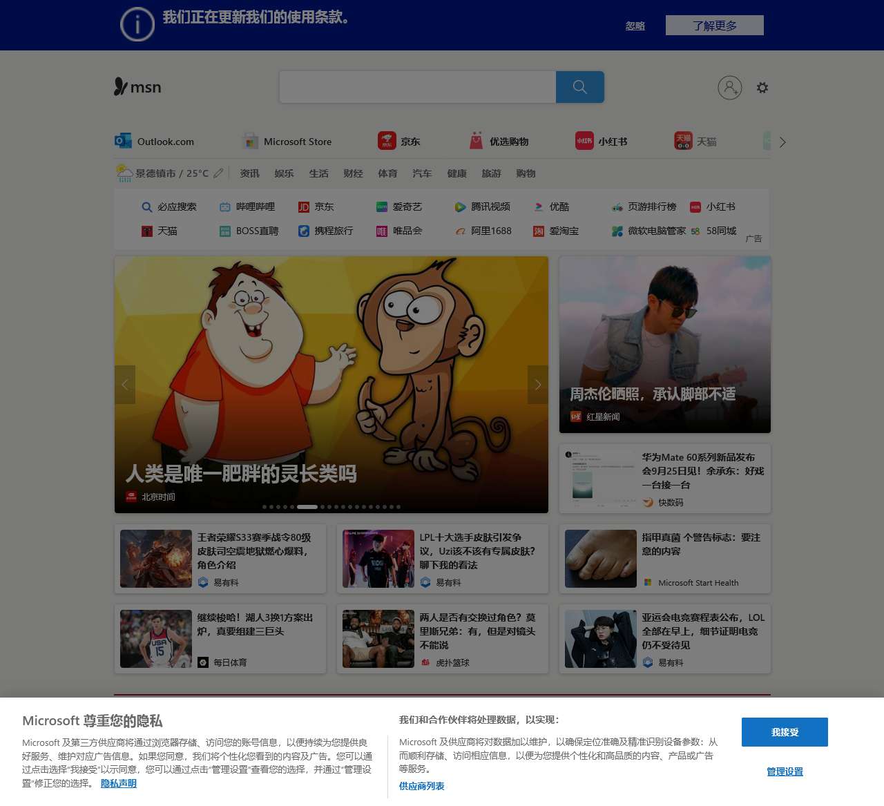Click the blue search magnifier button
884x806 pixels.
[580, 87]
